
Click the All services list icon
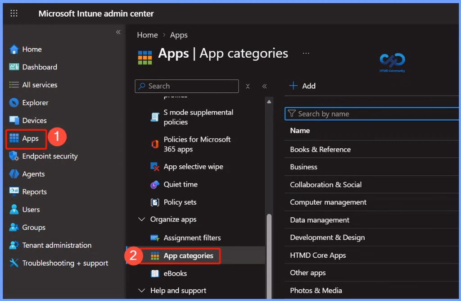click(14, 85)
